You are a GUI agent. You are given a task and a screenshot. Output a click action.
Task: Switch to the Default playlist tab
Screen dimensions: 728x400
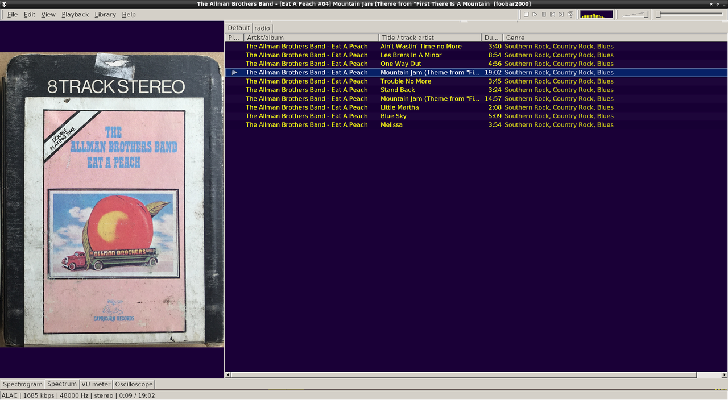pyautogui.click(x=239, y=28)
